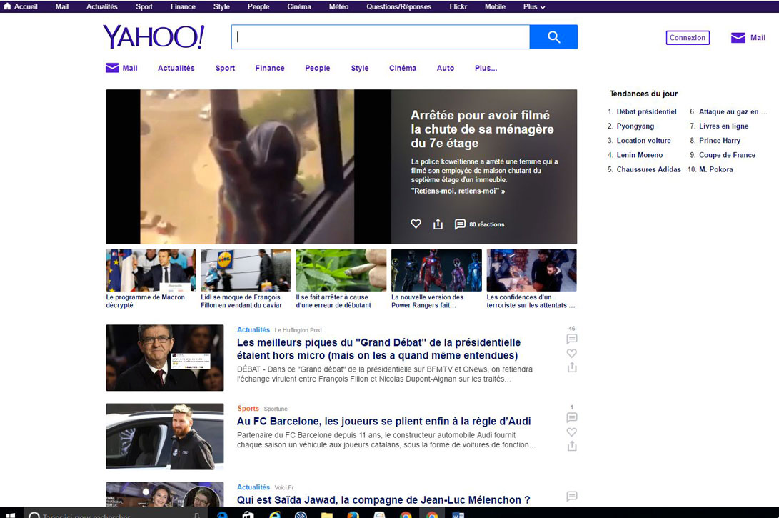779x518 pixels.
Task: Click the envelope icon beside Mail in navigation row
Action: coord(112,68)
